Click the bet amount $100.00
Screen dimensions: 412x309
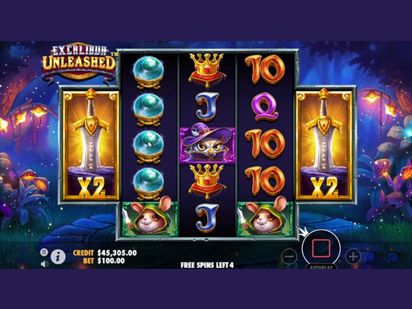click(x=111, y=261)
